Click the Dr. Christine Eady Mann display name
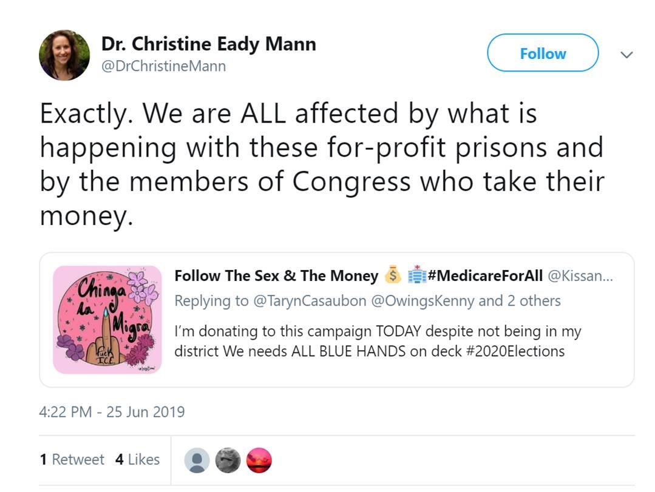The image size is (655, 492). tap(208, 44)
